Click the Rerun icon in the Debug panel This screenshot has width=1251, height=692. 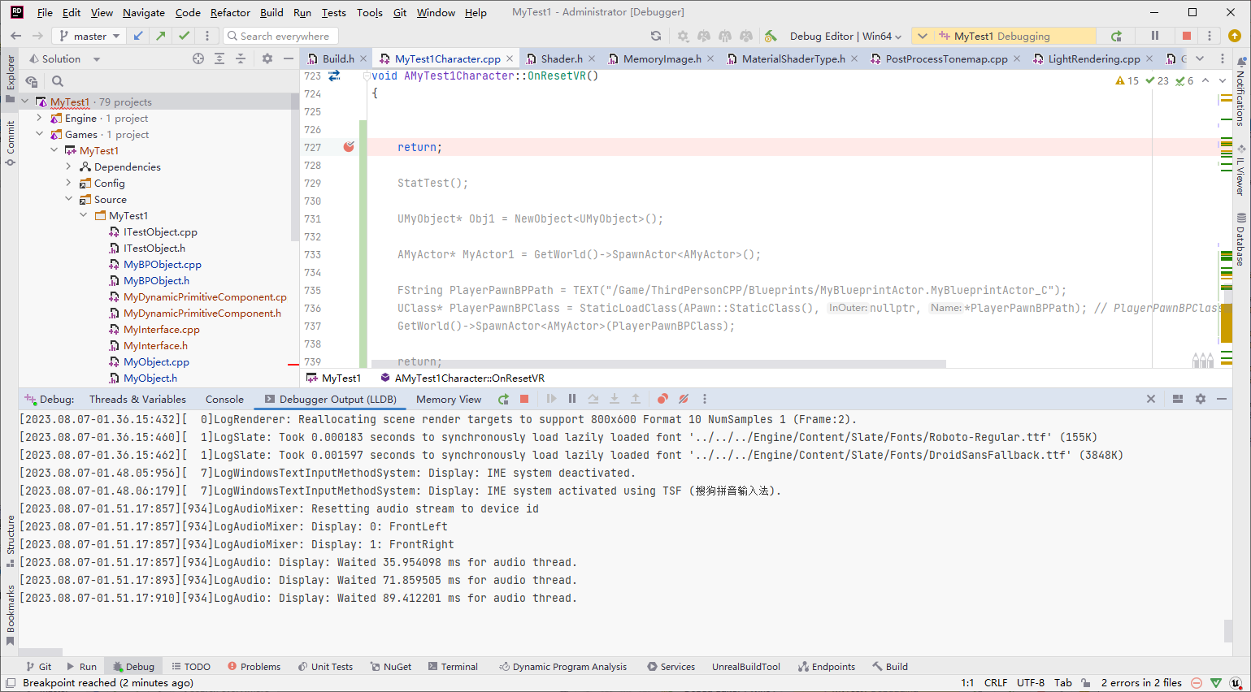click(x=504, y=399)
